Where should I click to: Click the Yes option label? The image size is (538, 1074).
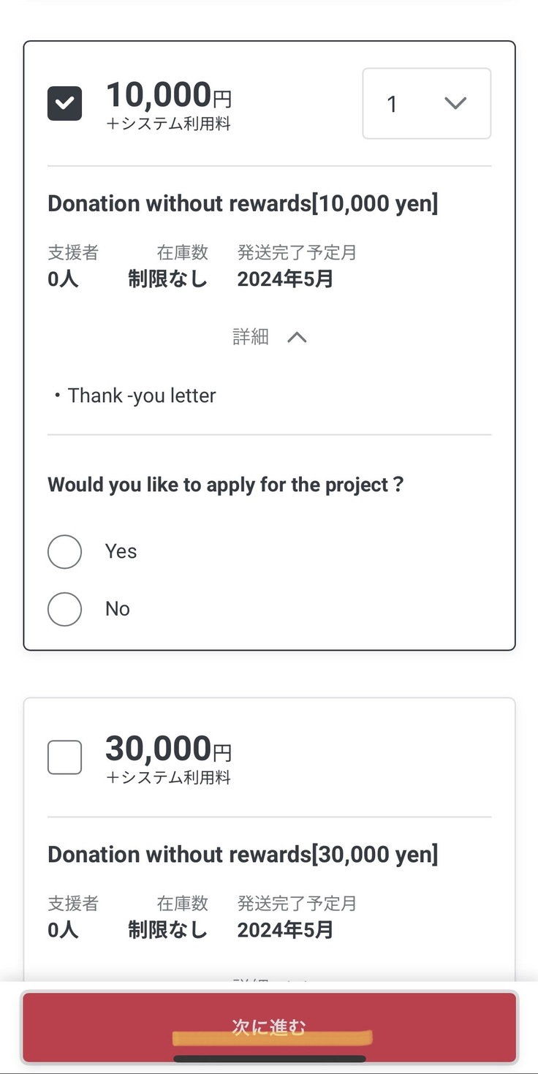[121, 551]
